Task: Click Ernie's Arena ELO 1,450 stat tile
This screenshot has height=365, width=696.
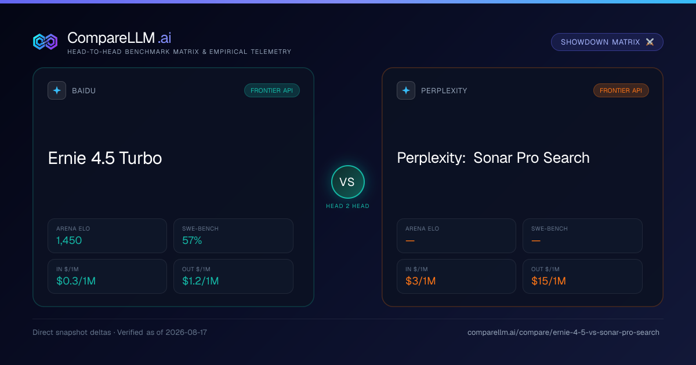Action: [x=107, y=236]
